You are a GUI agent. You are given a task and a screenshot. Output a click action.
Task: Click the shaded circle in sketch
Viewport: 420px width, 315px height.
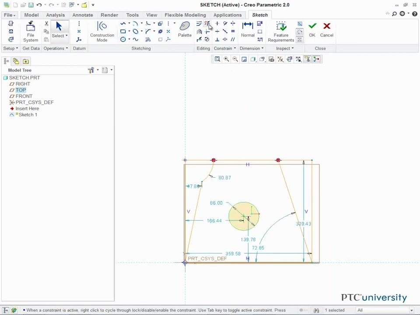tap(244, 216)
